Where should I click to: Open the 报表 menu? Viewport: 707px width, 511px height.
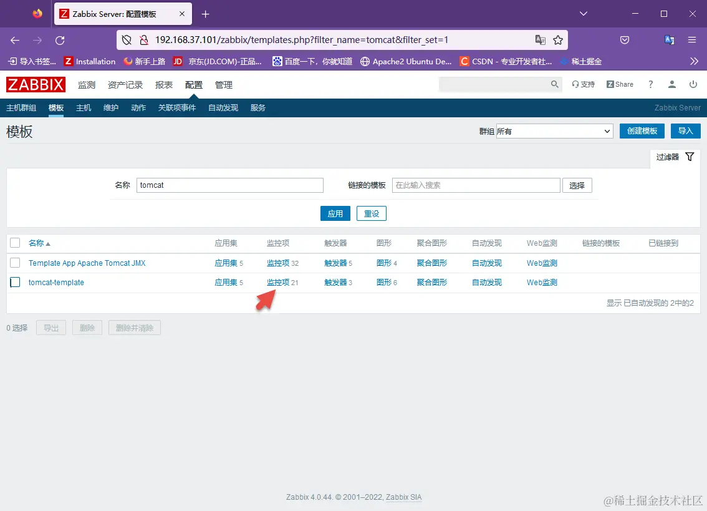[164, 85]
